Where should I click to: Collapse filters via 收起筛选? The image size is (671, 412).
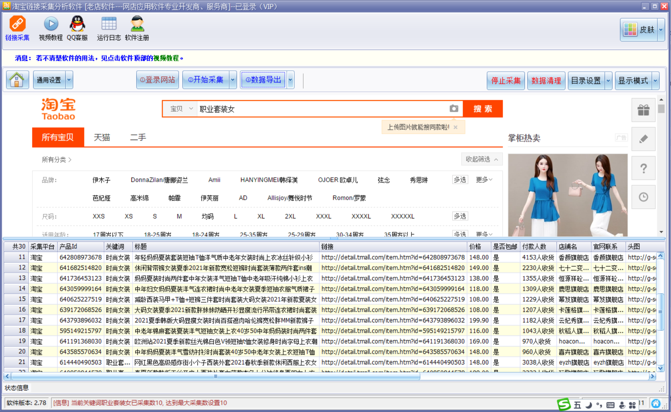point(481,159)
